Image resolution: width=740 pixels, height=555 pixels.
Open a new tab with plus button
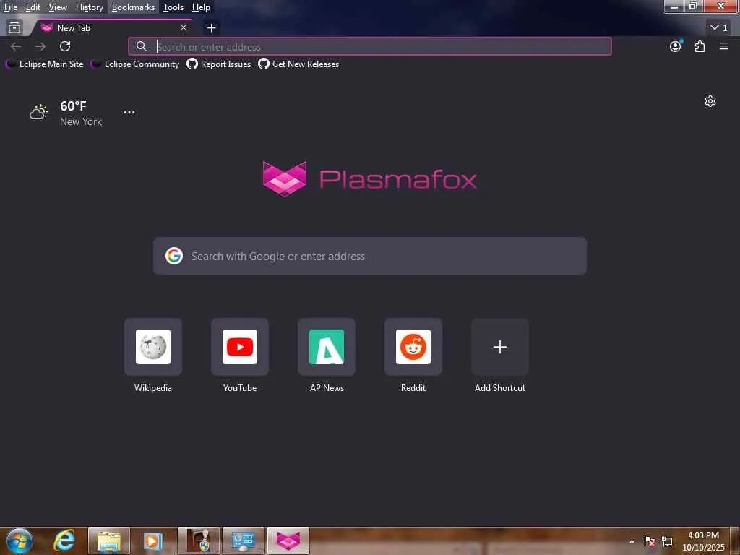212,28
